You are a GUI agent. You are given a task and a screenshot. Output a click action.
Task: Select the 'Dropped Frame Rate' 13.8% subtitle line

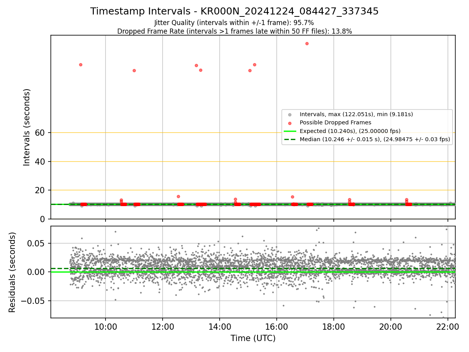click(234, 31)
